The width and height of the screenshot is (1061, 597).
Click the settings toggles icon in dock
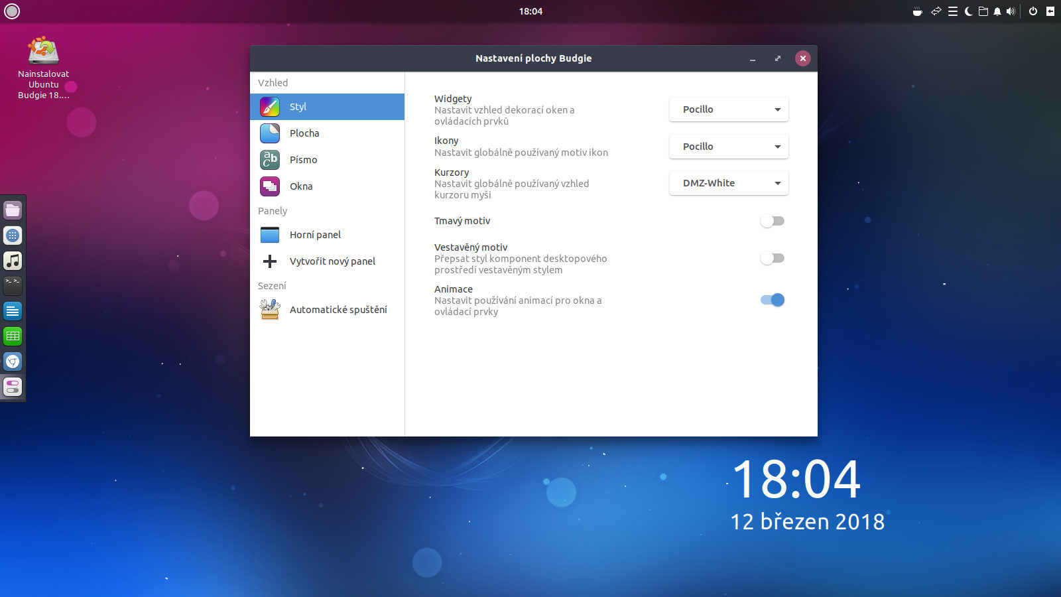click(13, 387)
